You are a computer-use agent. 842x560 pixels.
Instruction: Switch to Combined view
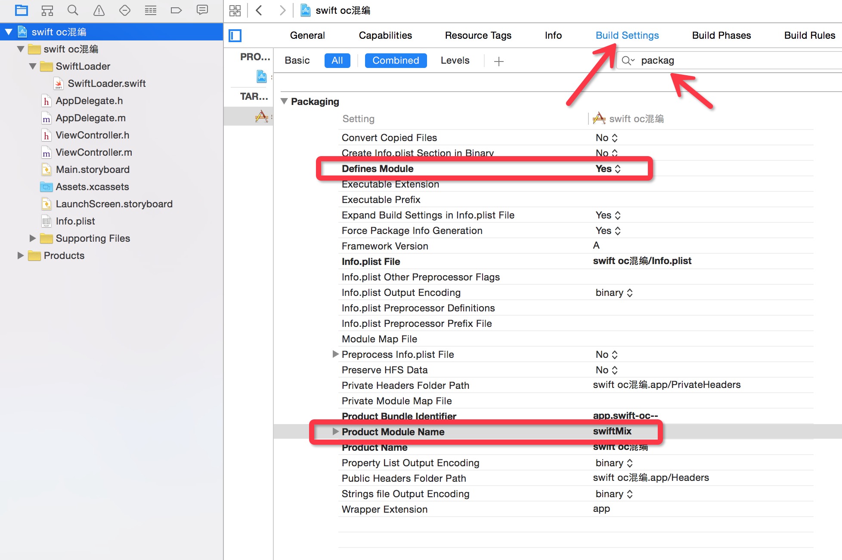pos(396,61)
